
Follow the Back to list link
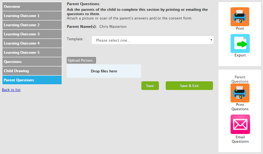[x=11, y=90]
